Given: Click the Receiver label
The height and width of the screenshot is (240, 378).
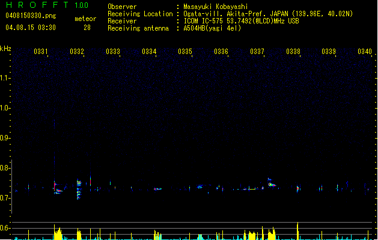Looking at the screenshot, I should 122,21.
